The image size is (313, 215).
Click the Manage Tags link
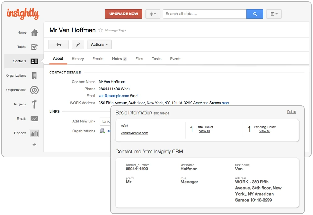pos(116,30)
